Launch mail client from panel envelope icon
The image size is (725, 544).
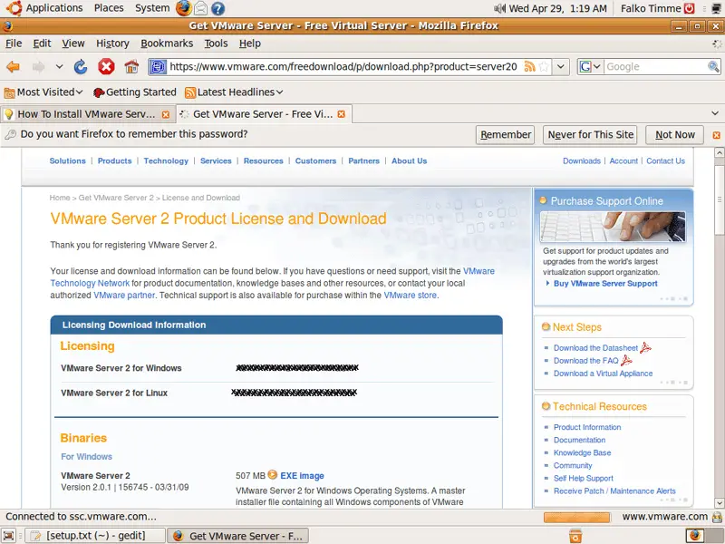(x=200, y=8)
